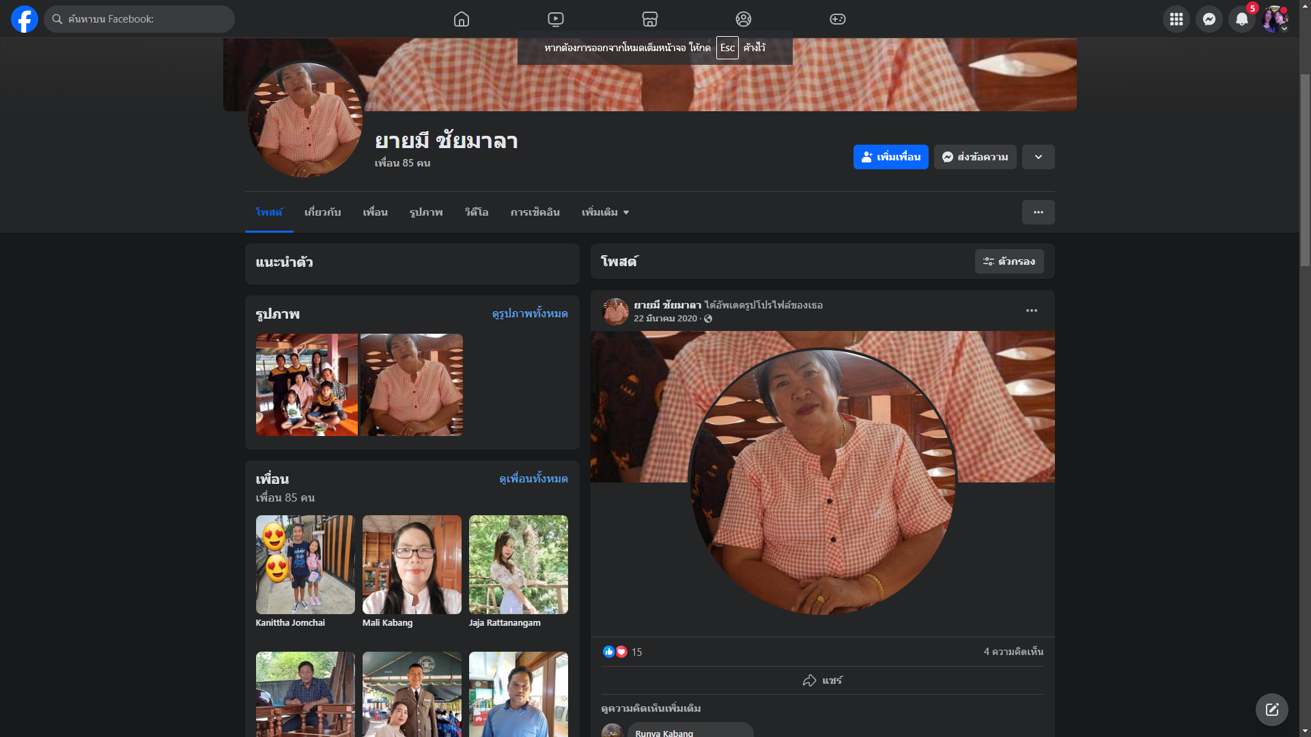Open the ตัวกรอง post filter button

tap(1009, 261)
